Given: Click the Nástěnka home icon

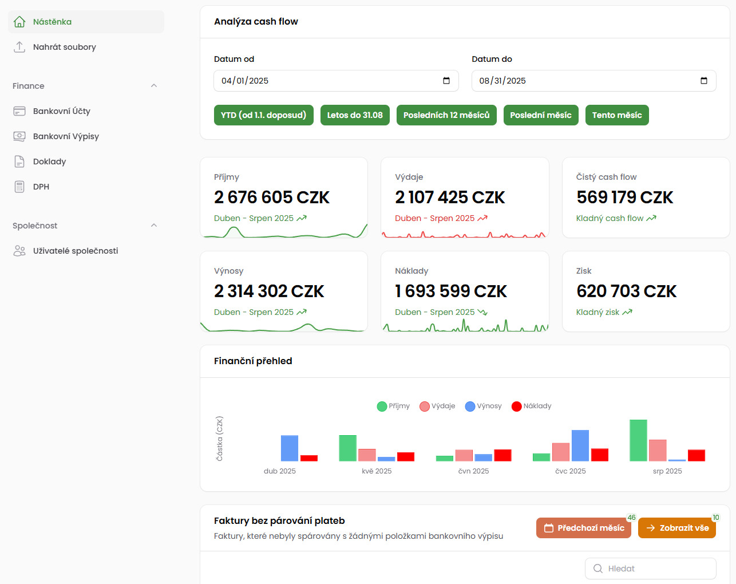Looking at the screenshot, I should point(19,22).
